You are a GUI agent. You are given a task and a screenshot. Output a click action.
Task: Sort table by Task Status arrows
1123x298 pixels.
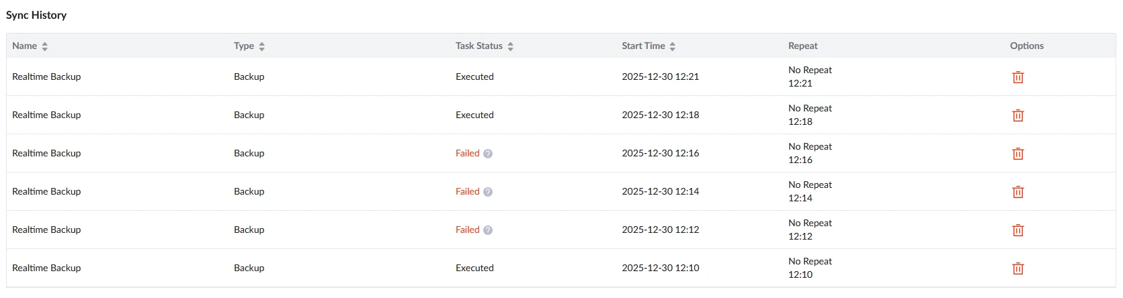[x=511, y=46]
